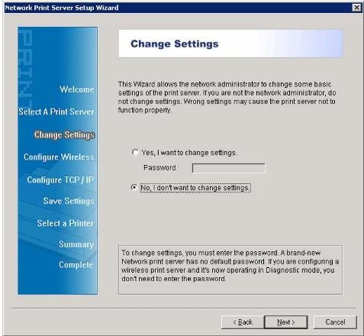The image size is (364, 336).
Task: Click the Network Print Server Setup Wizard title bar
Action: [x=178, y=8]
